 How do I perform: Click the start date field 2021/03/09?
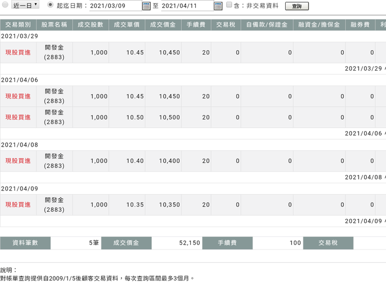coord(115,6)
